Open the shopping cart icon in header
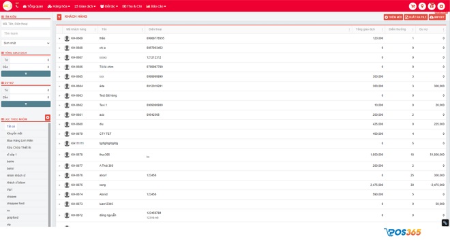 tap(412, 6)
